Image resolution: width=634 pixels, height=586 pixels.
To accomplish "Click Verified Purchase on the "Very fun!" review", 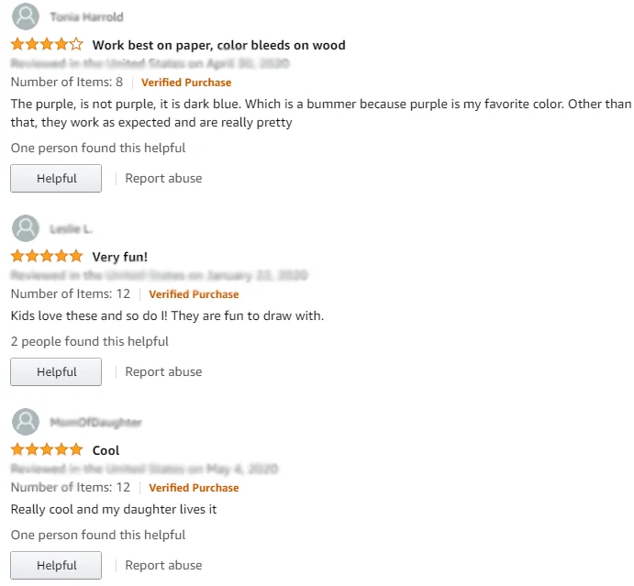I will coord(194,294).
